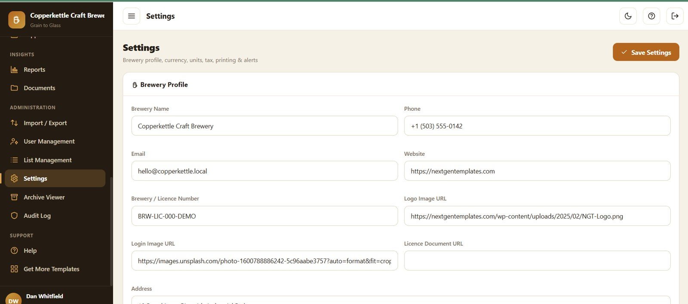Viewport: 688px width, 304px height.
Task: Click the List Management list icon
Action: tap(14, 160)
